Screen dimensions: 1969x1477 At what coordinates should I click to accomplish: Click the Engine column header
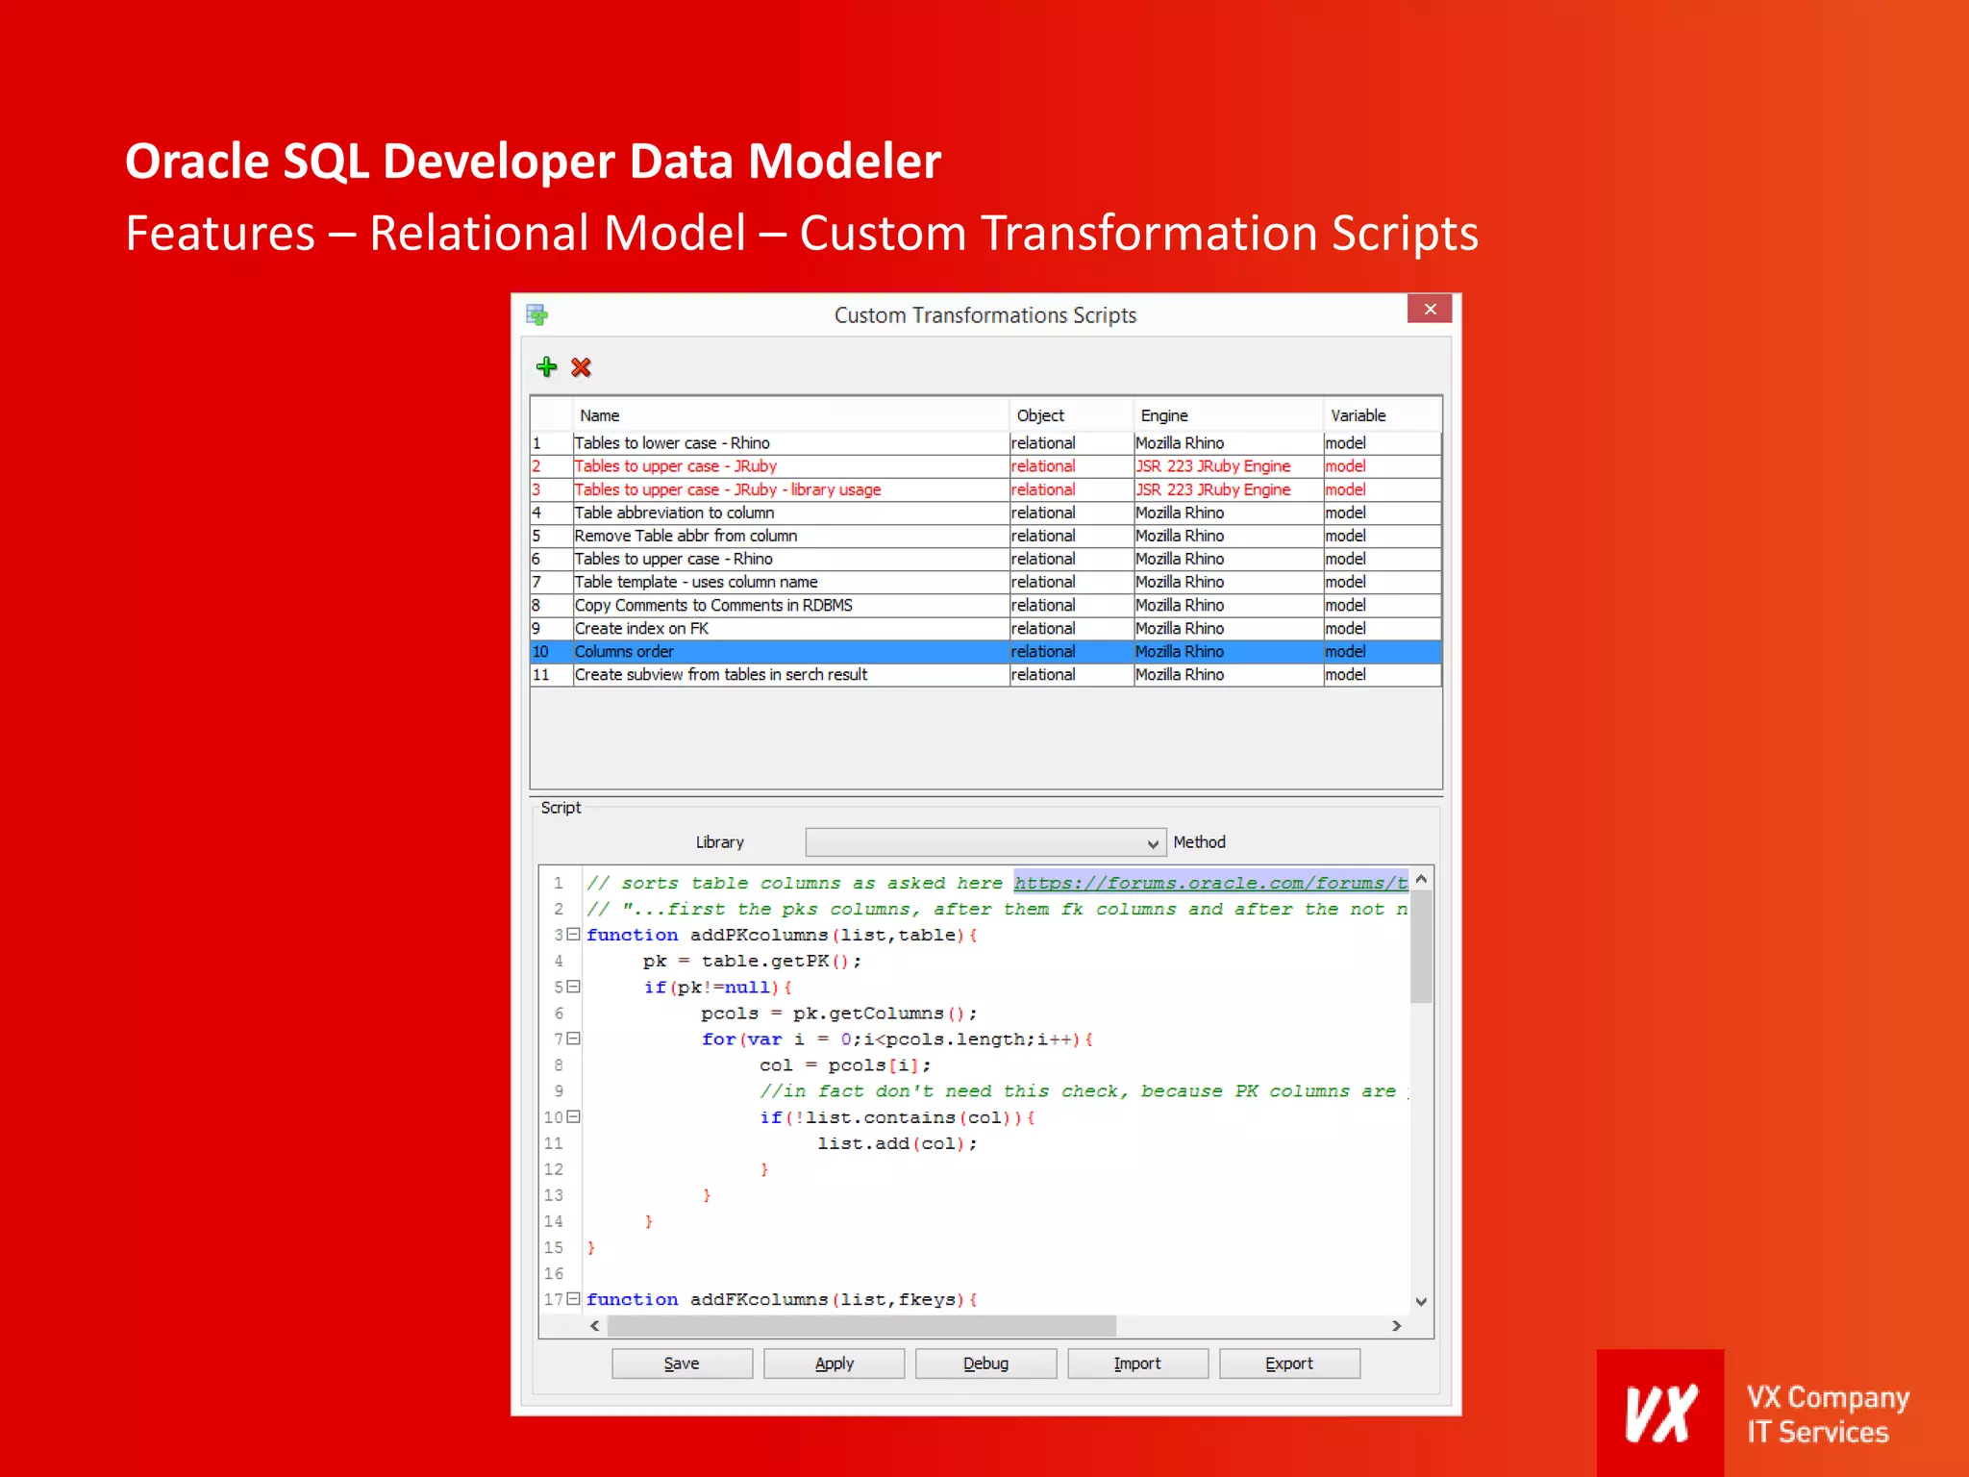pos(1228,415)
